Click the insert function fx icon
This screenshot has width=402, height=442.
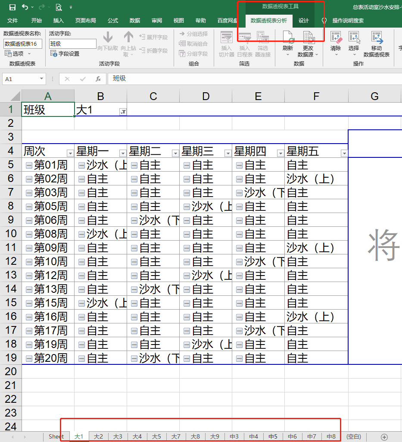(98, 79)
